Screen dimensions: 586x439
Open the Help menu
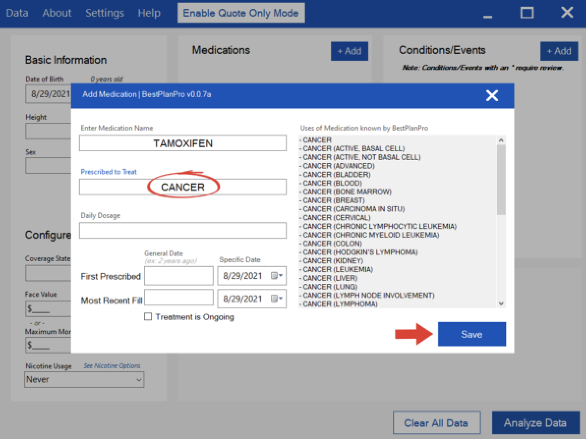click(149, 13)
